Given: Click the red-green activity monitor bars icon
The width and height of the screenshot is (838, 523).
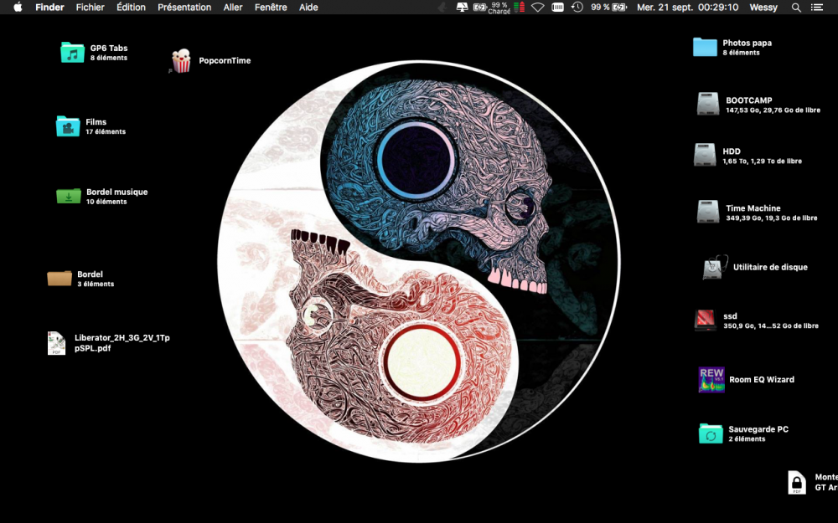Looking at the screenshot, I should pyautogui.click(x=519, y=7).
